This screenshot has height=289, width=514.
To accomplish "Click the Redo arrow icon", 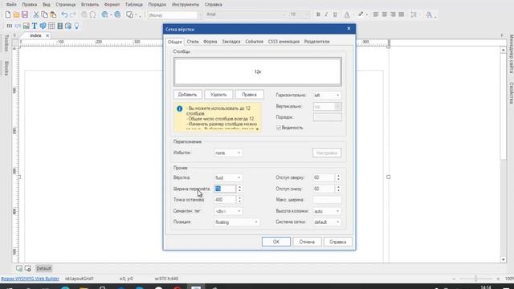I will pos(73,14).
